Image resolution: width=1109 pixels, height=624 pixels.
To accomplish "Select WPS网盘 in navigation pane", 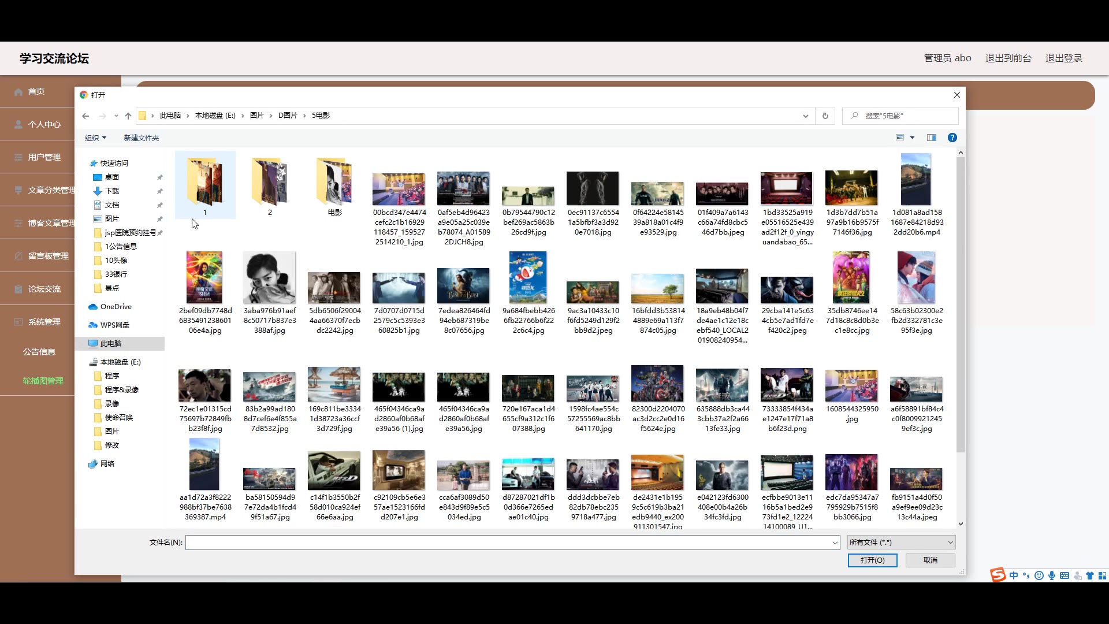I will click(114, 325).
